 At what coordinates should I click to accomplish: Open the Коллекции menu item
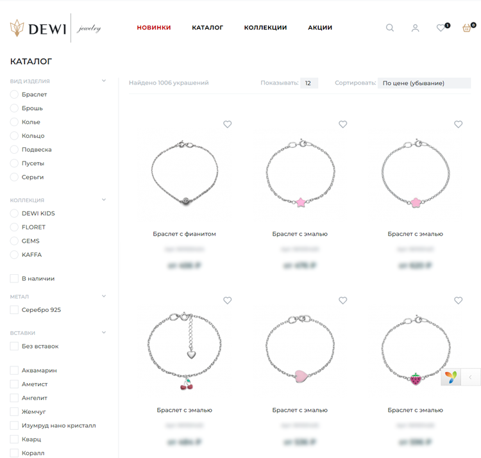pos(265,28)
